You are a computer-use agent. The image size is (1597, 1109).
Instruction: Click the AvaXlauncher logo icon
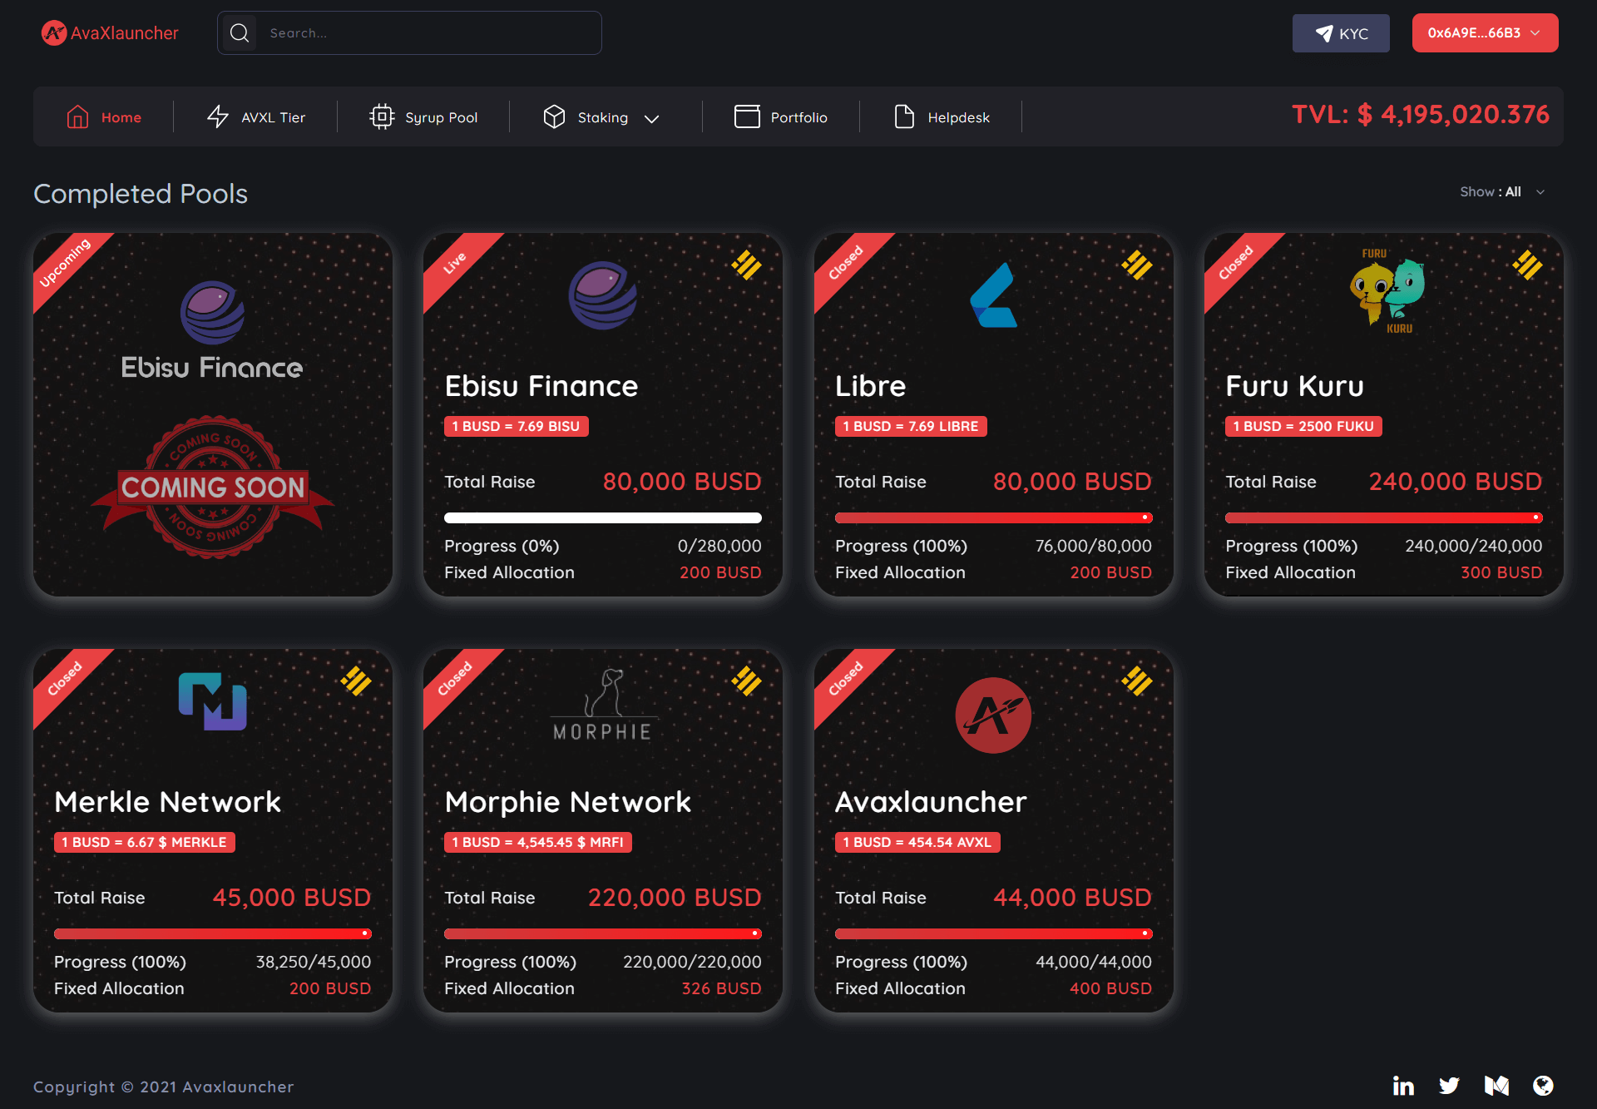click(54, 33)
